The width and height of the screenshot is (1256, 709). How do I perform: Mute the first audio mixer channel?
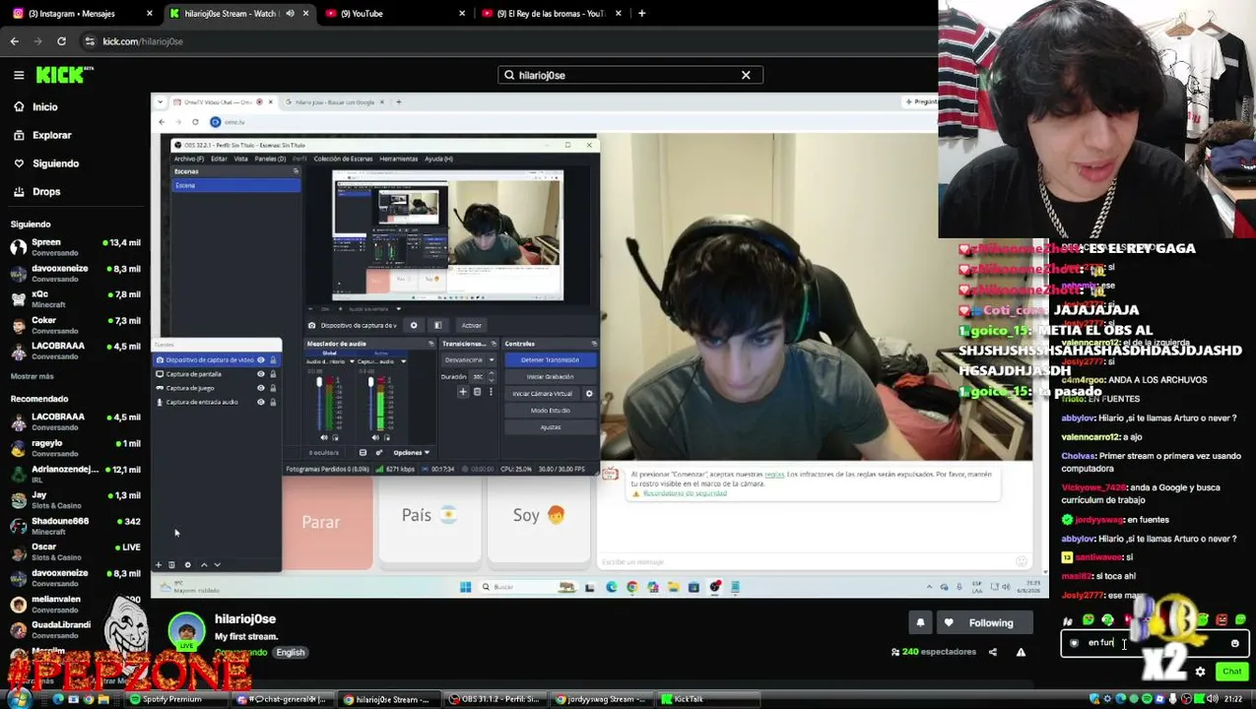[x=324, y=437]
